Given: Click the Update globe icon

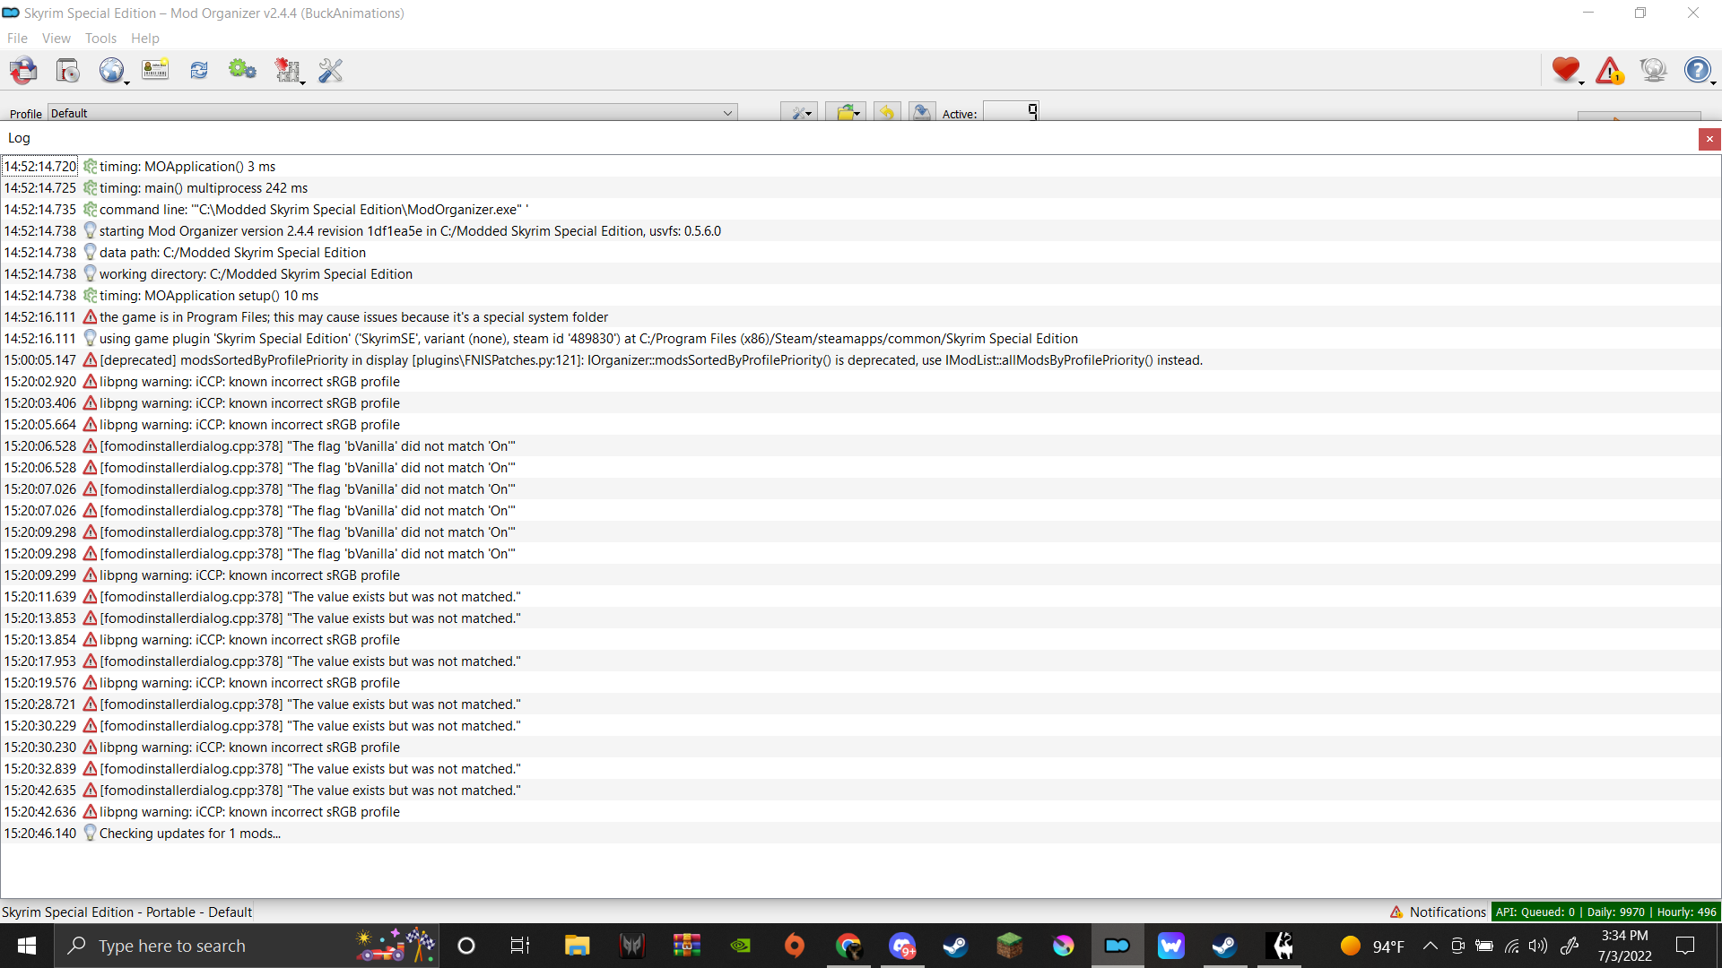Looking at the screenshot, I should 1653,70.
